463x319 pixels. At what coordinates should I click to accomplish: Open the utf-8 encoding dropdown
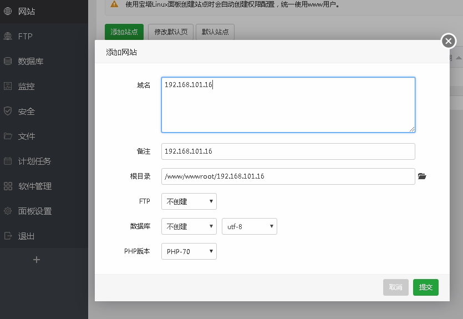249,226
